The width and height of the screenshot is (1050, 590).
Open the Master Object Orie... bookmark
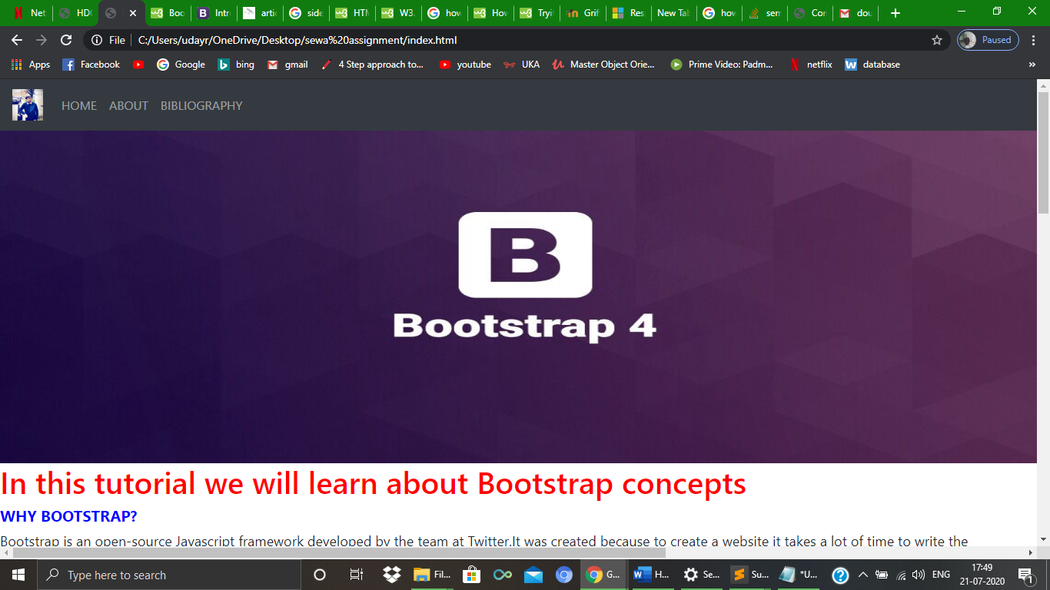603,65
